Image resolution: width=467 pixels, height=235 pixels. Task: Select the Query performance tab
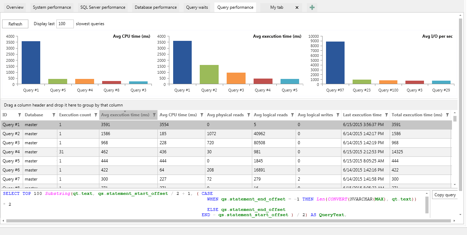(235, 7)
